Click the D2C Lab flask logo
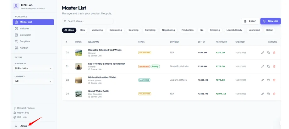This screenshot has width=289, height=129. coord(16,6)
